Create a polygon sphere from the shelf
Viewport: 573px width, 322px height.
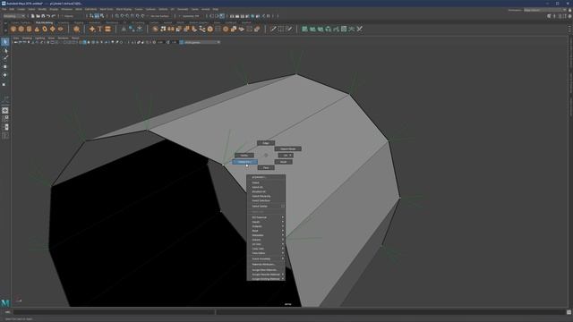(x=13, y=30)
